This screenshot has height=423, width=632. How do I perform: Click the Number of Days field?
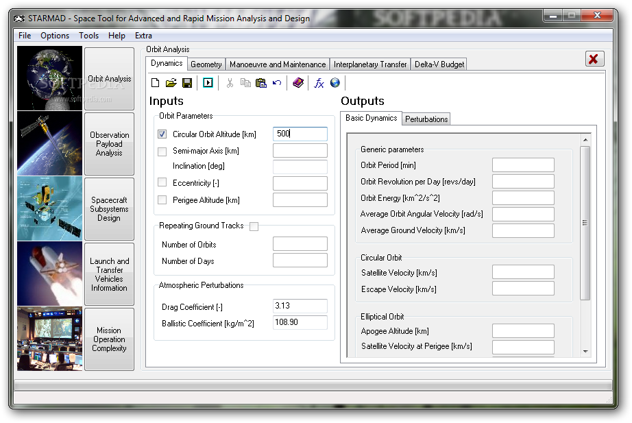(x=300, y=260)
